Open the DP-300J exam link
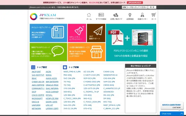The width and height of the screenshot is (186, 116). pyautogui.click(x=107, y=98)
